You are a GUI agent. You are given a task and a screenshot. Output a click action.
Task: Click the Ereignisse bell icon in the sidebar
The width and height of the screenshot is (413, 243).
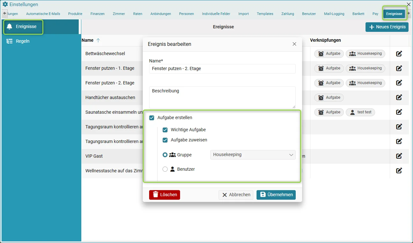(x=10, y=27)
